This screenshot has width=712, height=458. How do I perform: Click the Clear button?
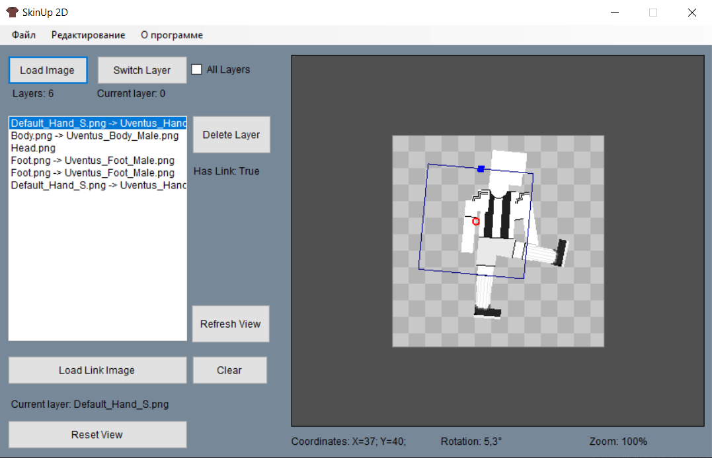tap(230, 370)
